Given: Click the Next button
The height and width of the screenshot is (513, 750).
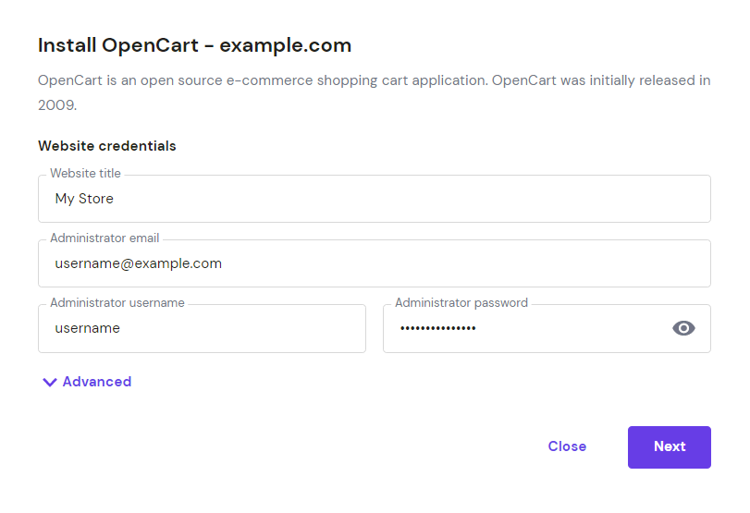Looking at the screenshot, I should coord(670,447).
